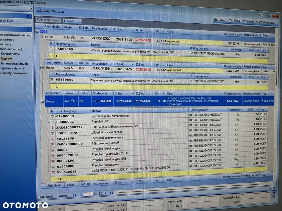Click the part icon beside XAK620000212
This screenshot has width=282, height=211.
click(x=52, y=127)
